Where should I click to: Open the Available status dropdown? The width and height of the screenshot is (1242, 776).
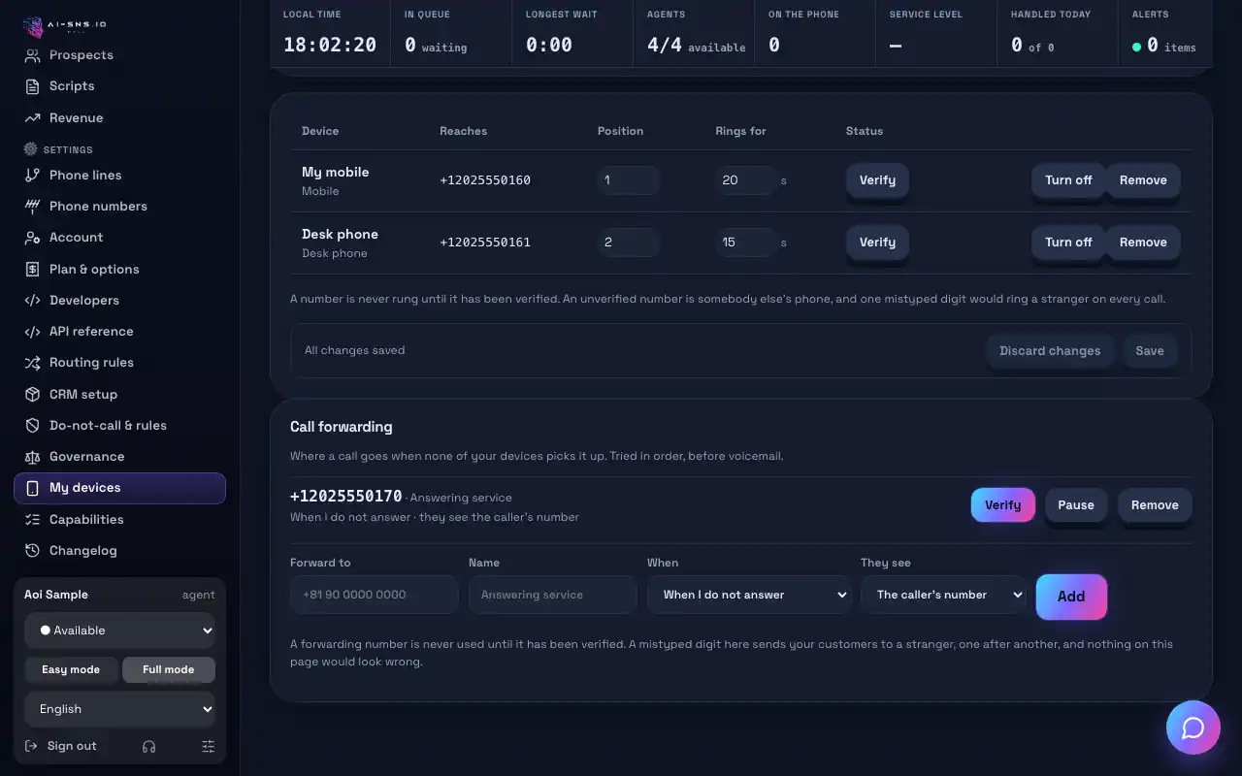(x=120, y=630)
